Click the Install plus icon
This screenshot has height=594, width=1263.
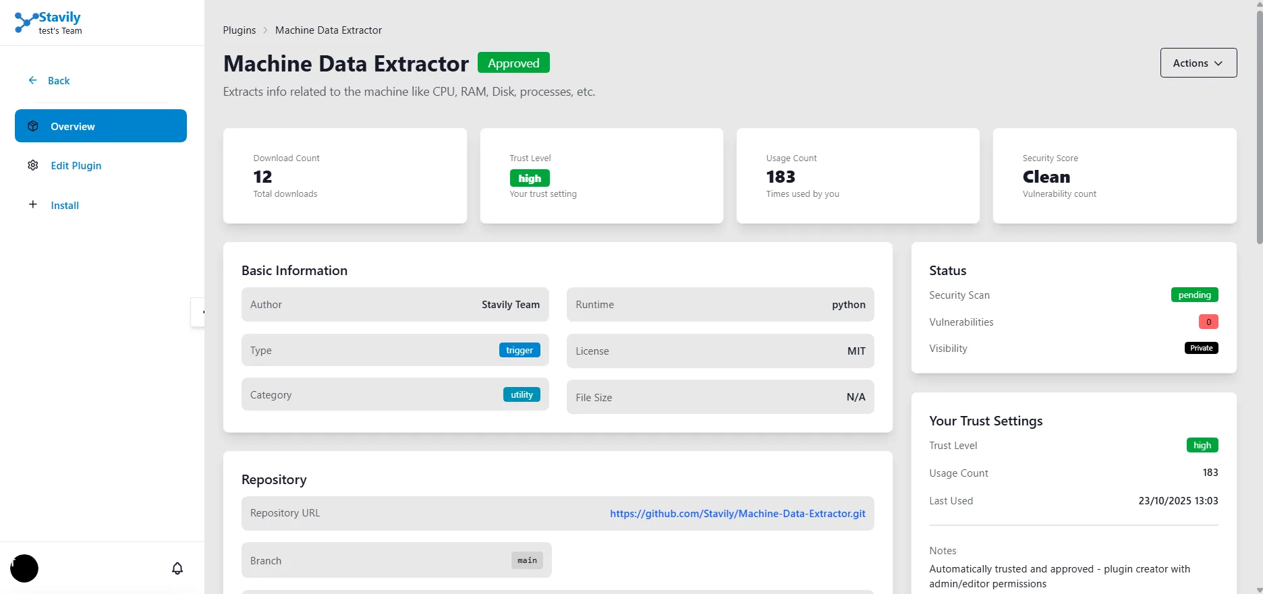pos(32,204)
